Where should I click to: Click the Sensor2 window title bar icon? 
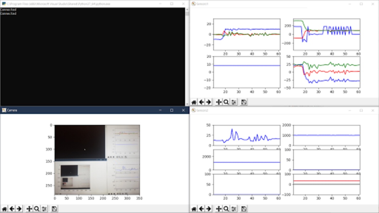pos(193,110)
